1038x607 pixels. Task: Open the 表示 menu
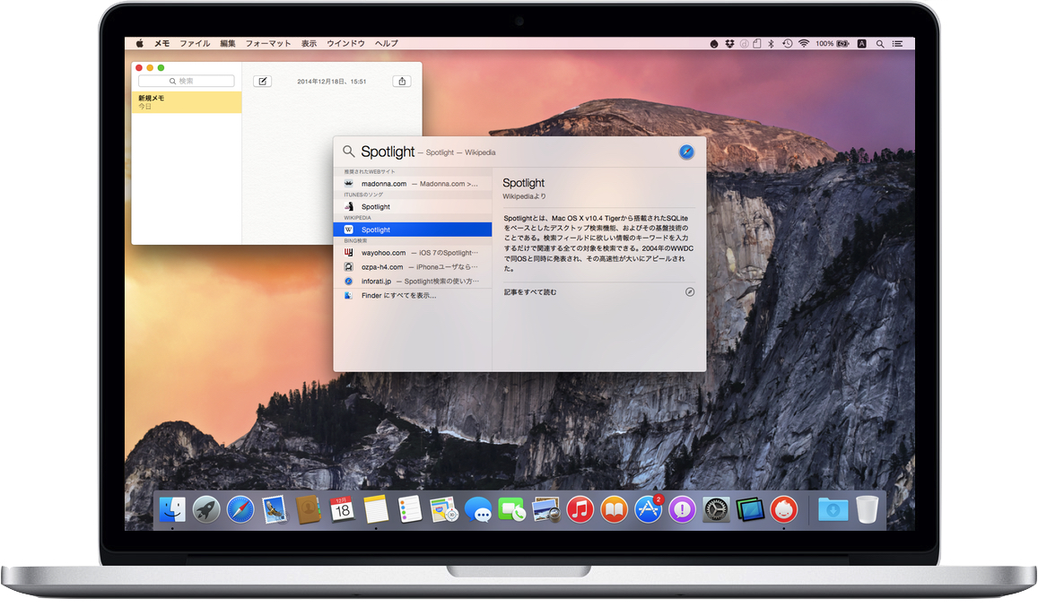(310, 44)
